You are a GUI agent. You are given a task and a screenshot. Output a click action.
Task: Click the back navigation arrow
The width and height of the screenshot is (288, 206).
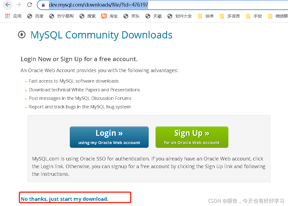coord(7,5)
